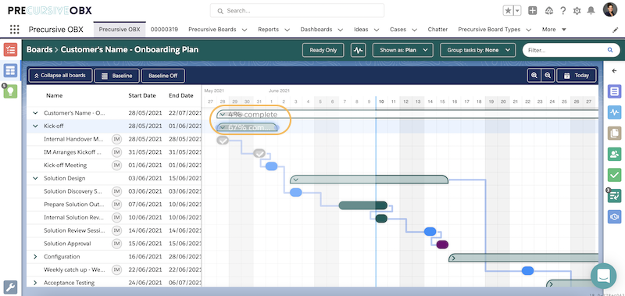Zoom out the Gantt chart
The height and width of the screenshot is (296, 625).
pos(548,75)
